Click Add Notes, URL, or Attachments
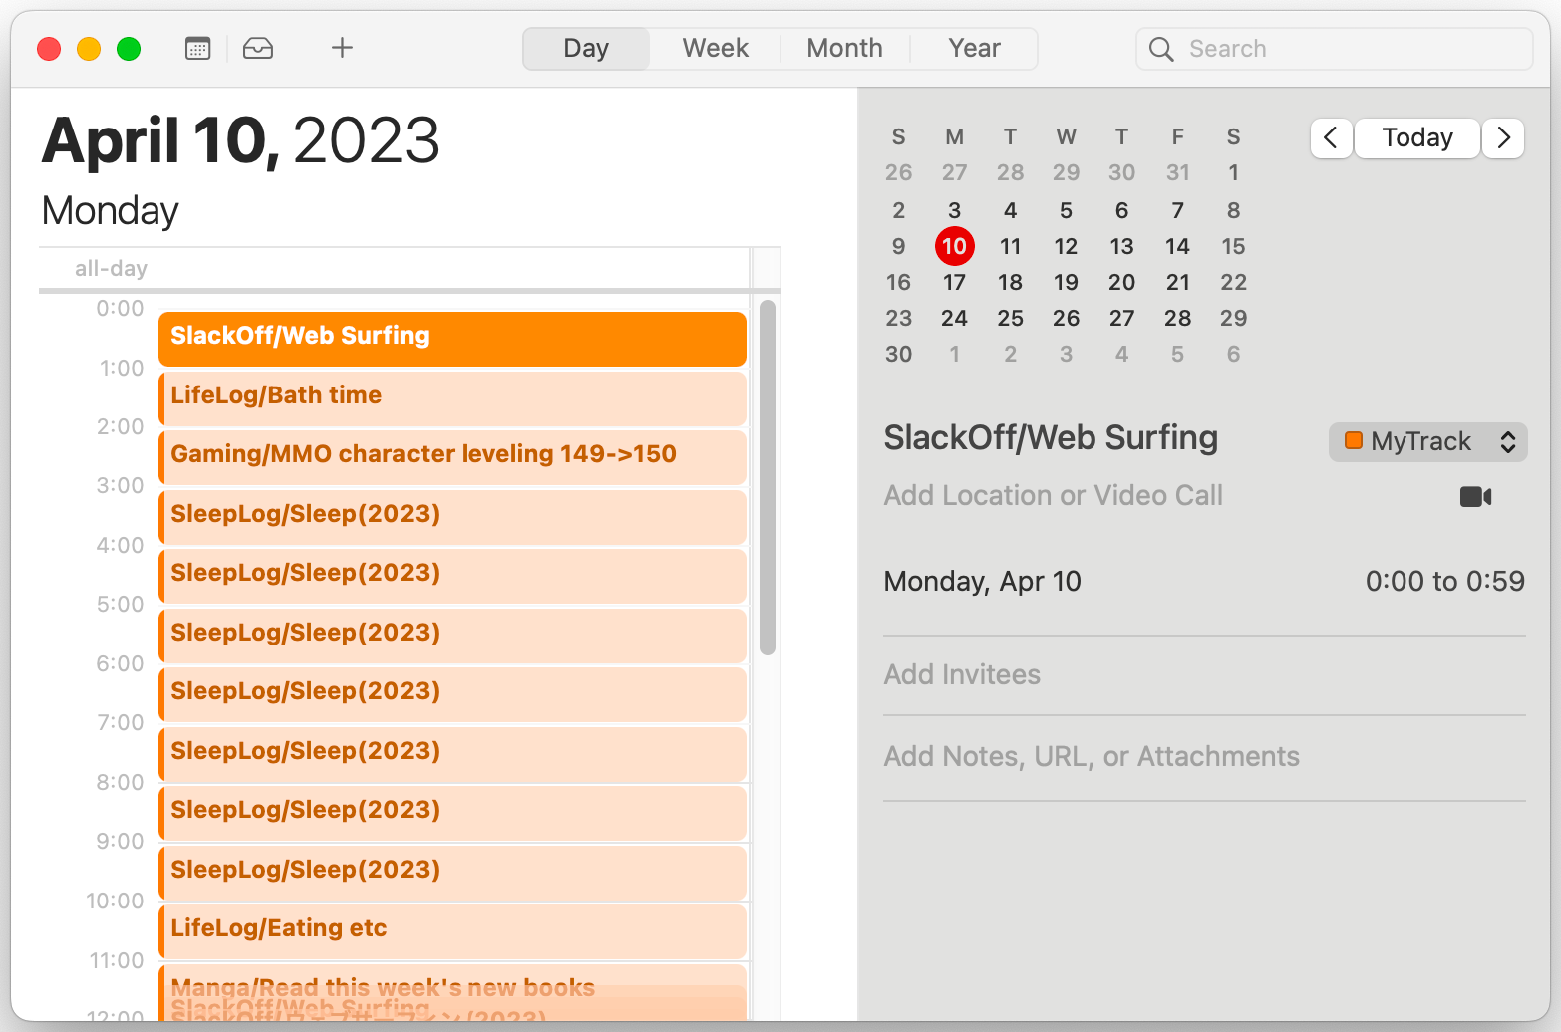This screenshot has height=1032, width=1561. (1091, 756)
